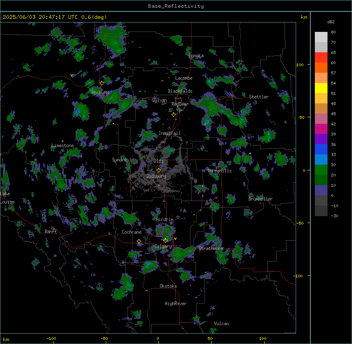
Task: Click the Banff town label
Action: [51, 232]
